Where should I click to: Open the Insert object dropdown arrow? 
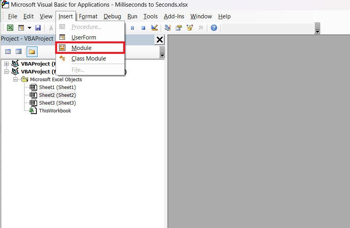(x=29, y=28)
